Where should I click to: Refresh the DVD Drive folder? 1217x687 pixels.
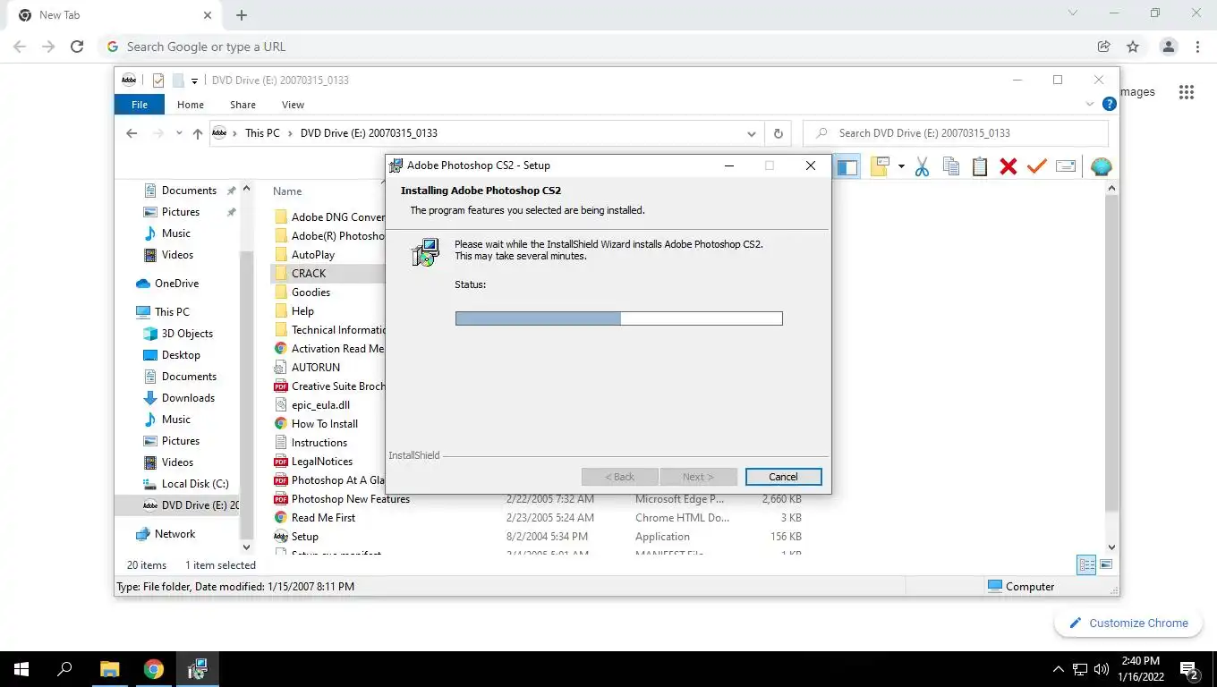(x=779, y=133)
